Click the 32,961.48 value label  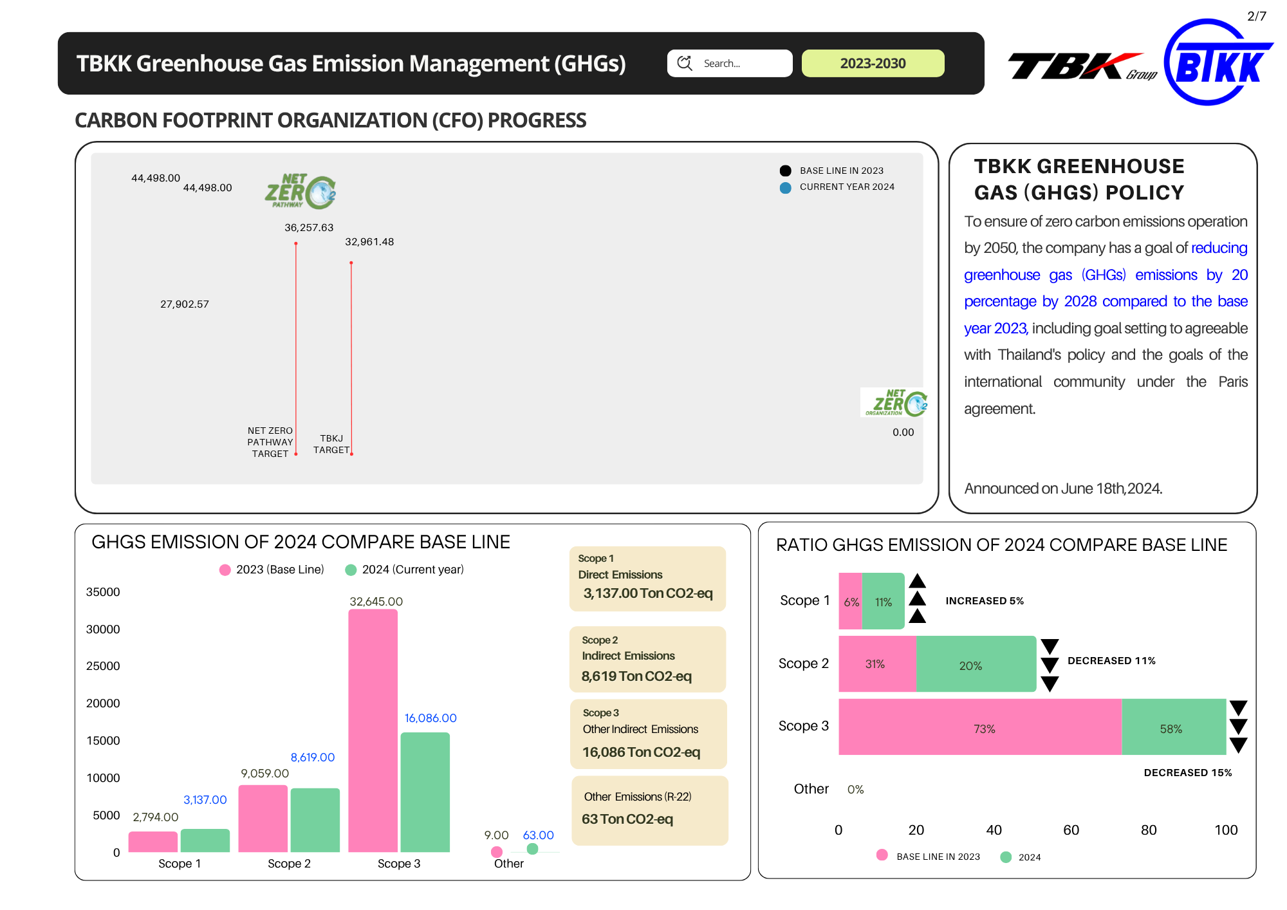[369, 242]
